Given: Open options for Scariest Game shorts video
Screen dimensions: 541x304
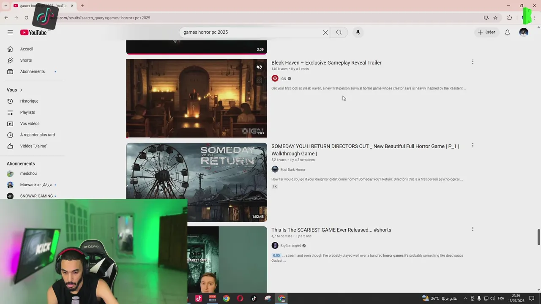Looking at the screenshot, I should pyautogui.click(x=473, y=229).
